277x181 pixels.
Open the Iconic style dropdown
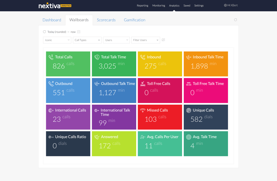57,40
